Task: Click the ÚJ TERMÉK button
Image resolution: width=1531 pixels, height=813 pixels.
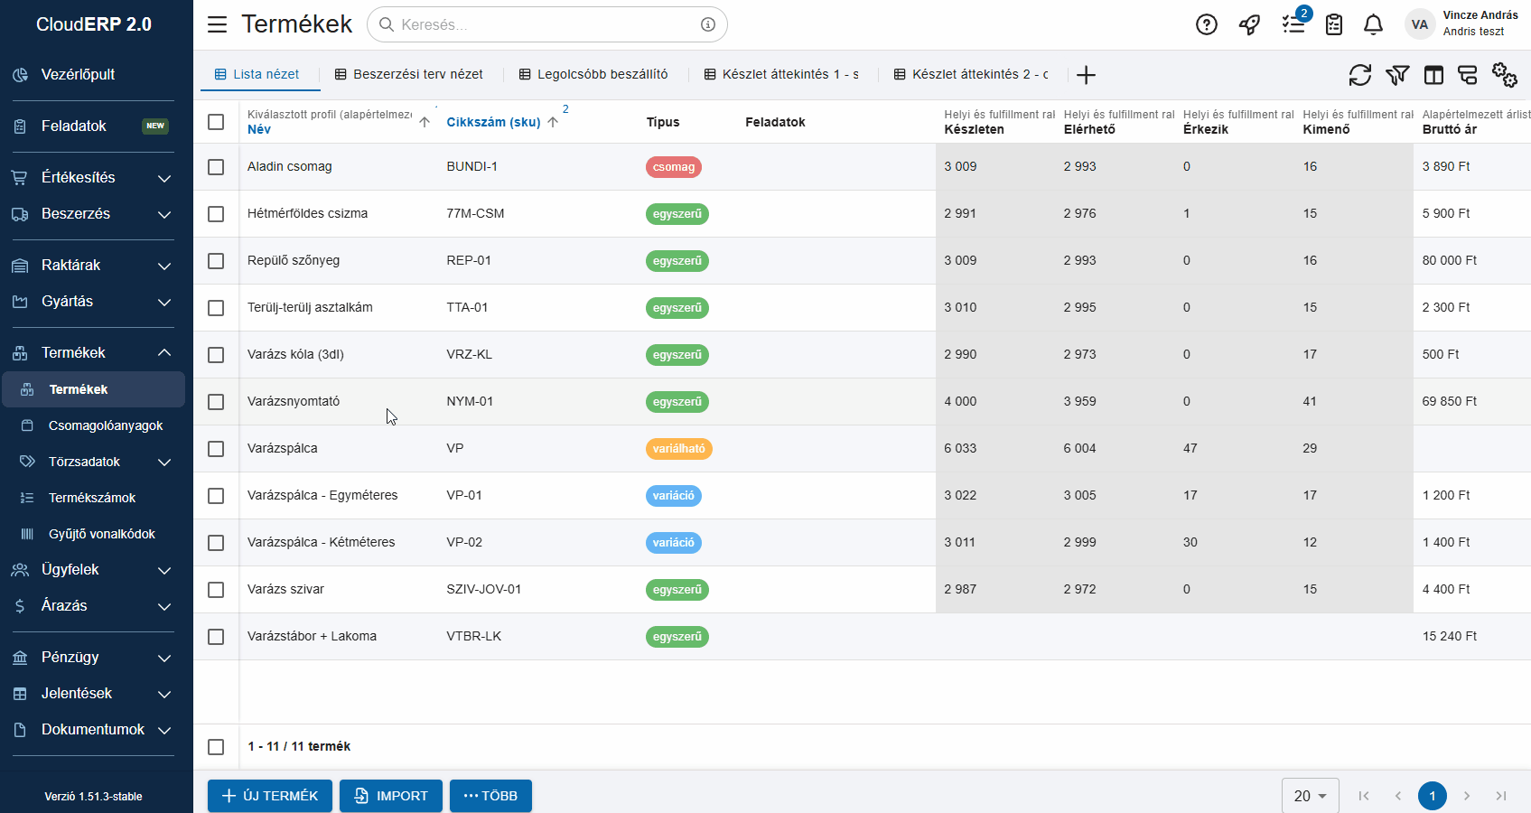Action: pos(270,796)
